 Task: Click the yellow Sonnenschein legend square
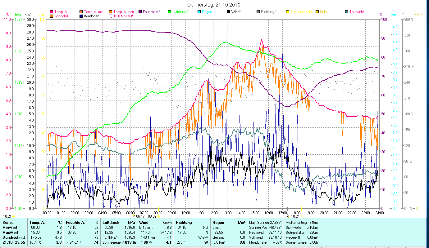click(x=288, y=12)
